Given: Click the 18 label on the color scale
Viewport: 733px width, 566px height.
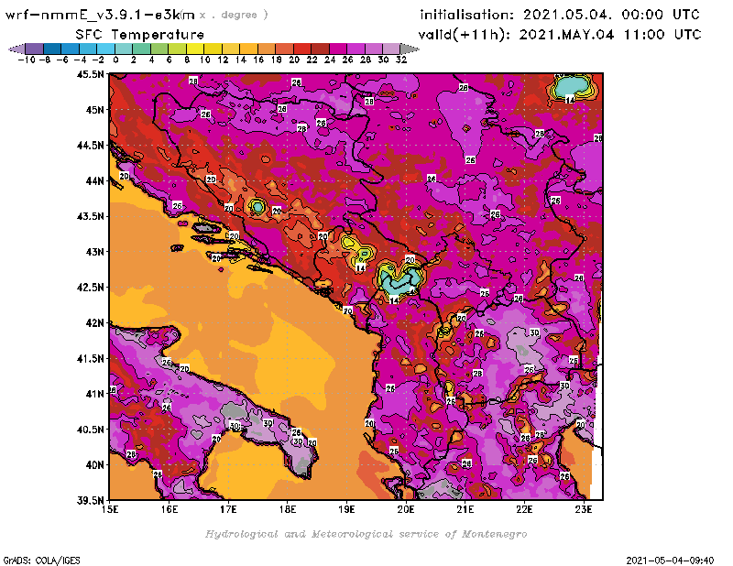Looking at the screenshot, I should point(277,60).
